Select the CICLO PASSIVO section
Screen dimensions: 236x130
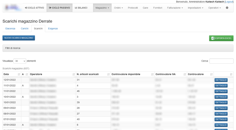[59, 8]
